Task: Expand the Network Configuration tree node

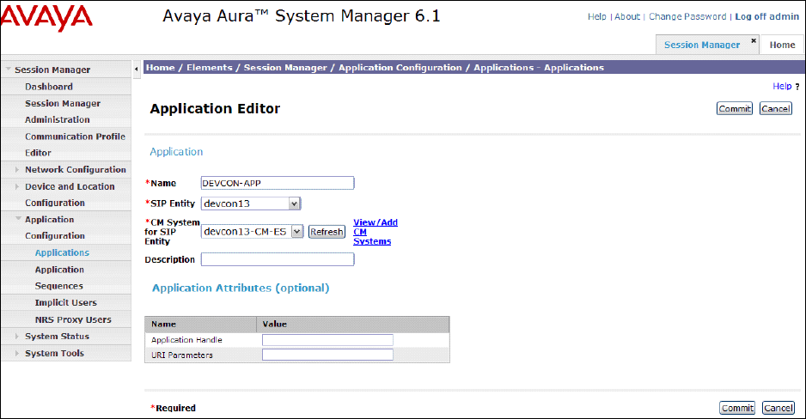Action: [17, 170]
